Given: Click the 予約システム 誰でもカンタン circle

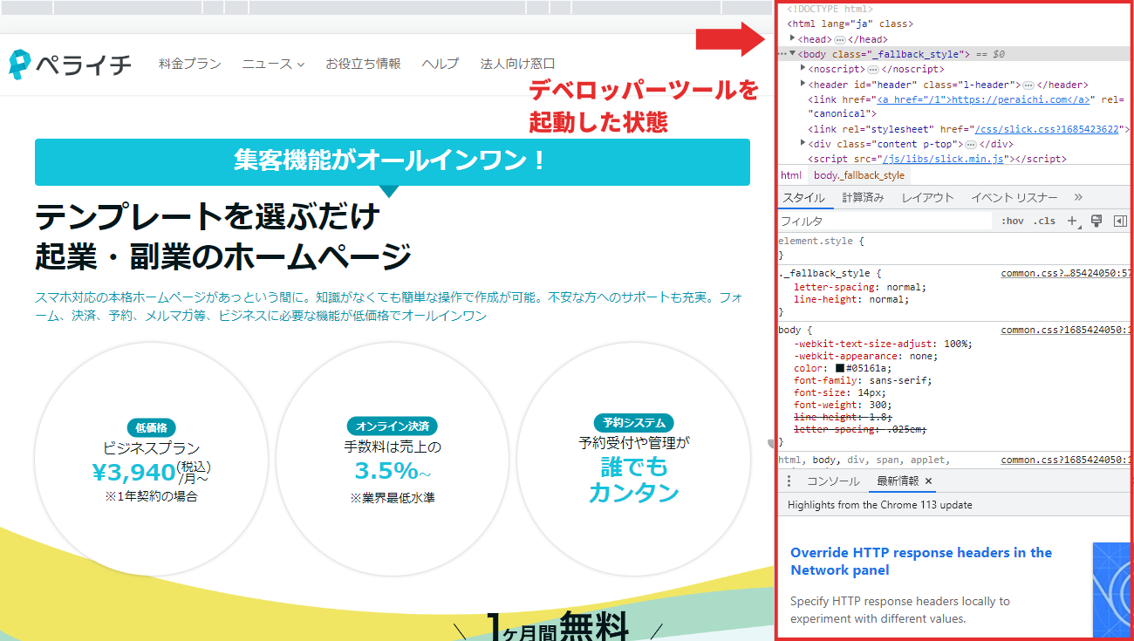Looking at the screenshot, I should point(634,459).
